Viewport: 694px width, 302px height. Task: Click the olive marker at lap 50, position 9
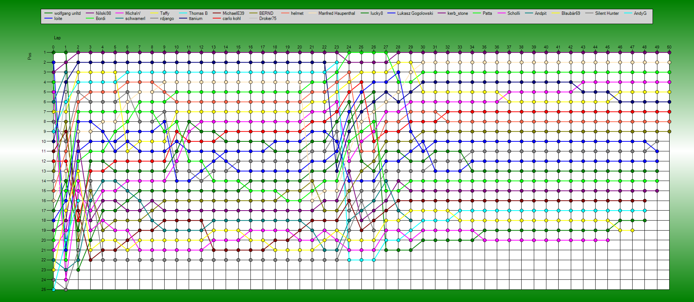coord(669,131)
